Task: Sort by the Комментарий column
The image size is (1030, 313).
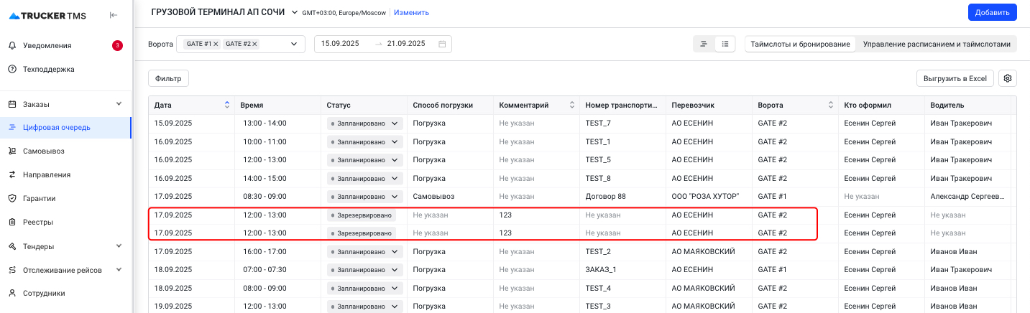Action: [x=572, y=106]
